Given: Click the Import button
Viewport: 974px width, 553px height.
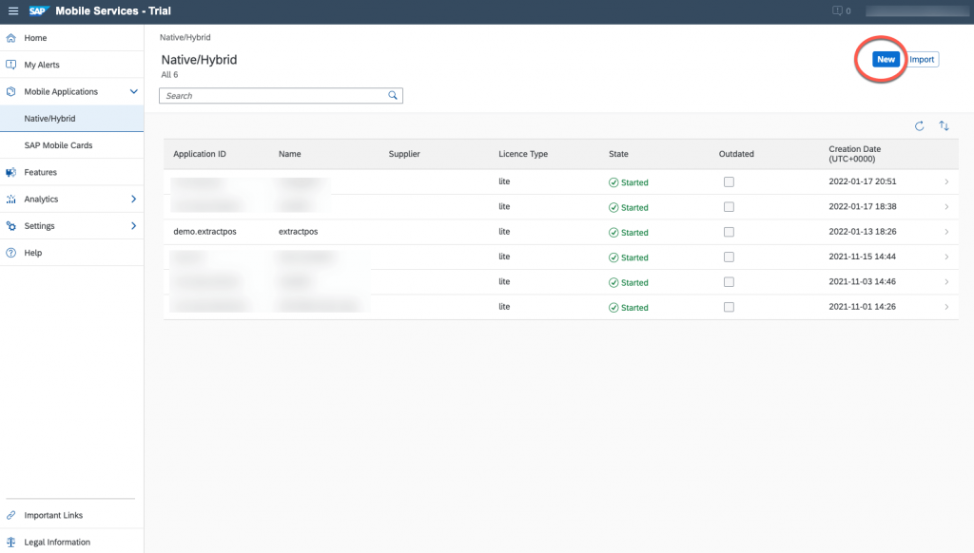Looking at the screenshot, I should 922,60.
